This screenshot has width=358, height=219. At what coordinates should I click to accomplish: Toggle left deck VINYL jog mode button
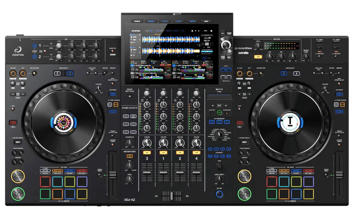[112, 94]
